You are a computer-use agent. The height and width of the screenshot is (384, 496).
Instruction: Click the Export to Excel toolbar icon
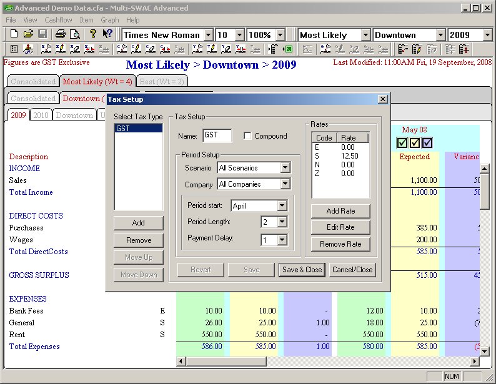point(288,49)
